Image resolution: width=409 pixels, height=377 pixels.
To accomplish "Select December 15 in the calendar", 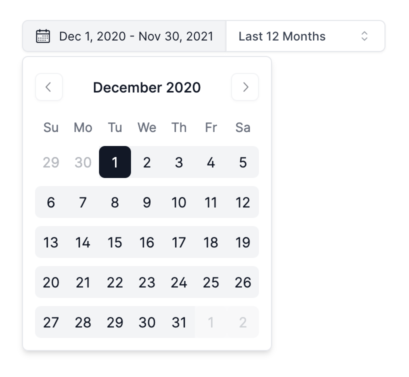I will [x=115, y=242].
